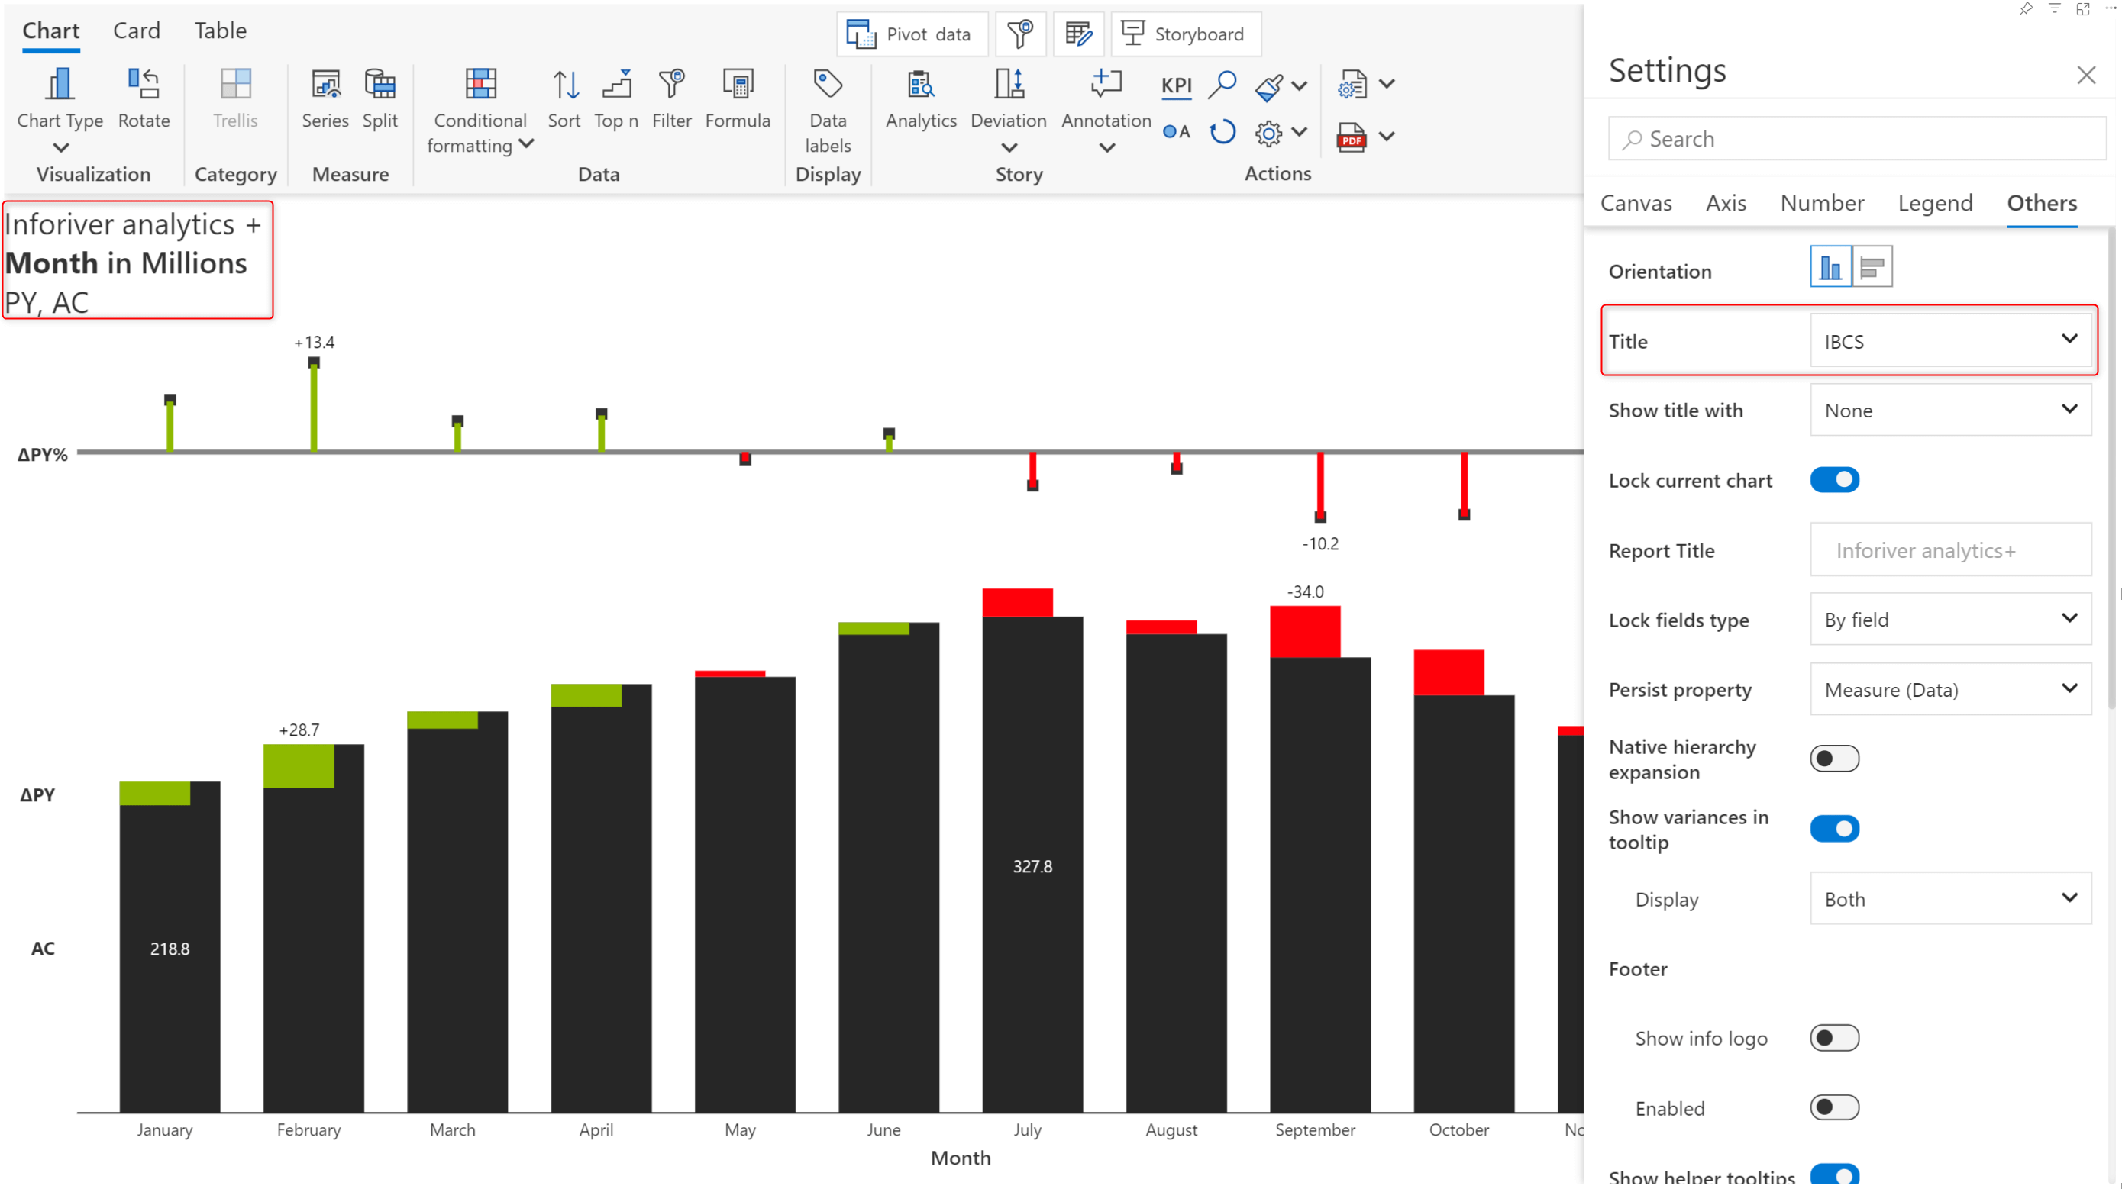The height and width of the screenshot is (1189, 2122).
Task: Click the Settings Search field
Action: 1857,138
